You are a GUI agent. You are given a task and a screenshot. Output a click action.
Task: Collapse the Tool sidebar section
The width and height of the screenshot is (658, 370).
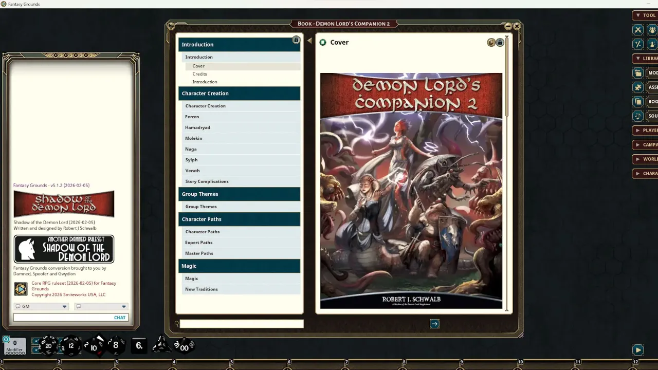(645, 15)
